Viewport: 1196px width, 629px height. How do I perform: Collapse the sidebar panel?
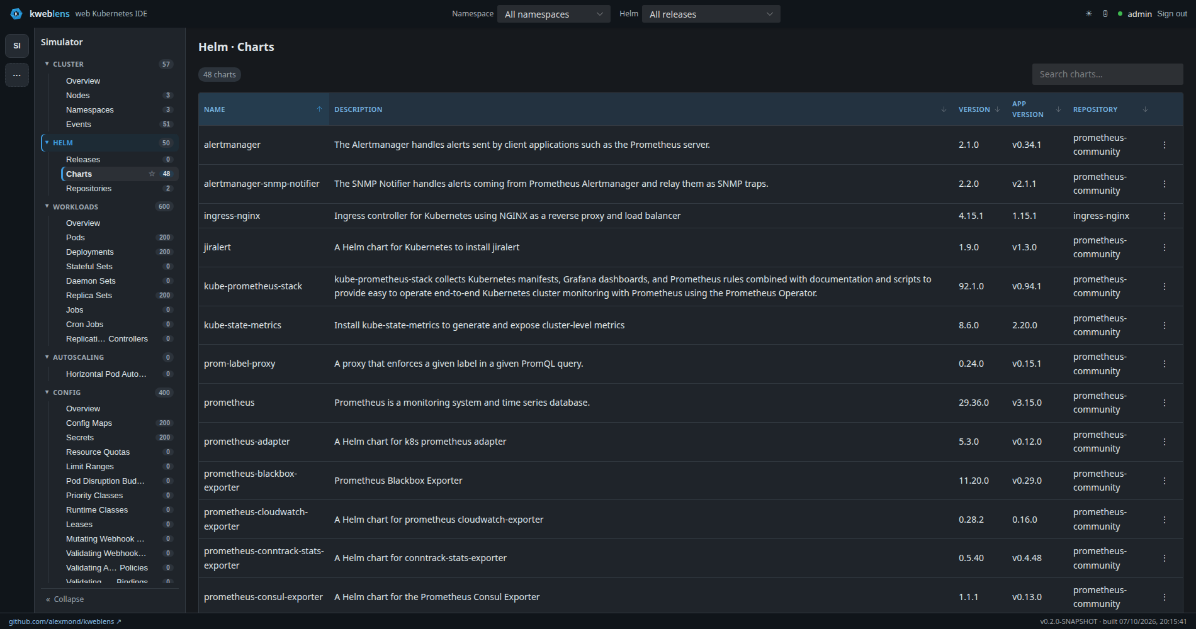coord(65,599)
